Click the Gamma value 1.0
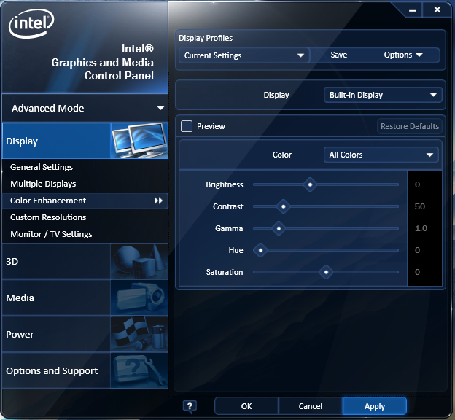 pyautogui.click(x=421, y=228)
